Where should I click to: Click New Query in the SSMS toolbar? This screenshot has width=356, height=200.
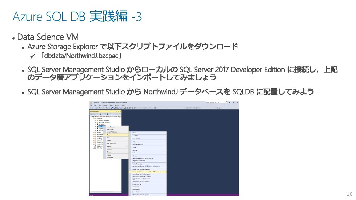pyautogui.click(x=119, y=108)
